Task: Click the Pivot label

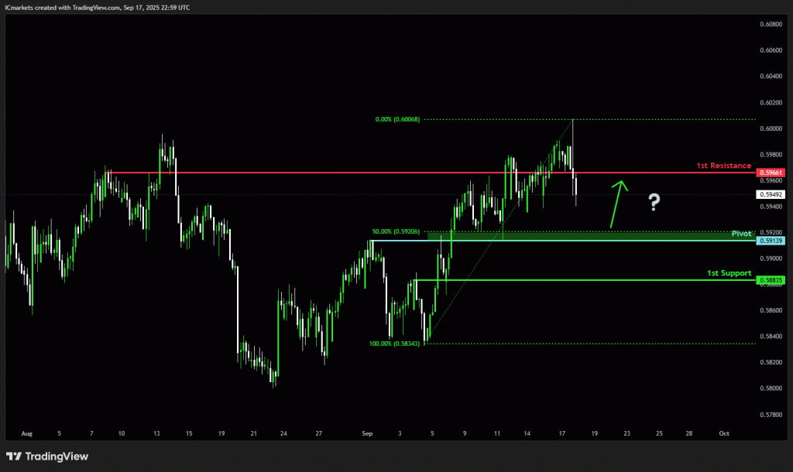Action: (741, 234)
